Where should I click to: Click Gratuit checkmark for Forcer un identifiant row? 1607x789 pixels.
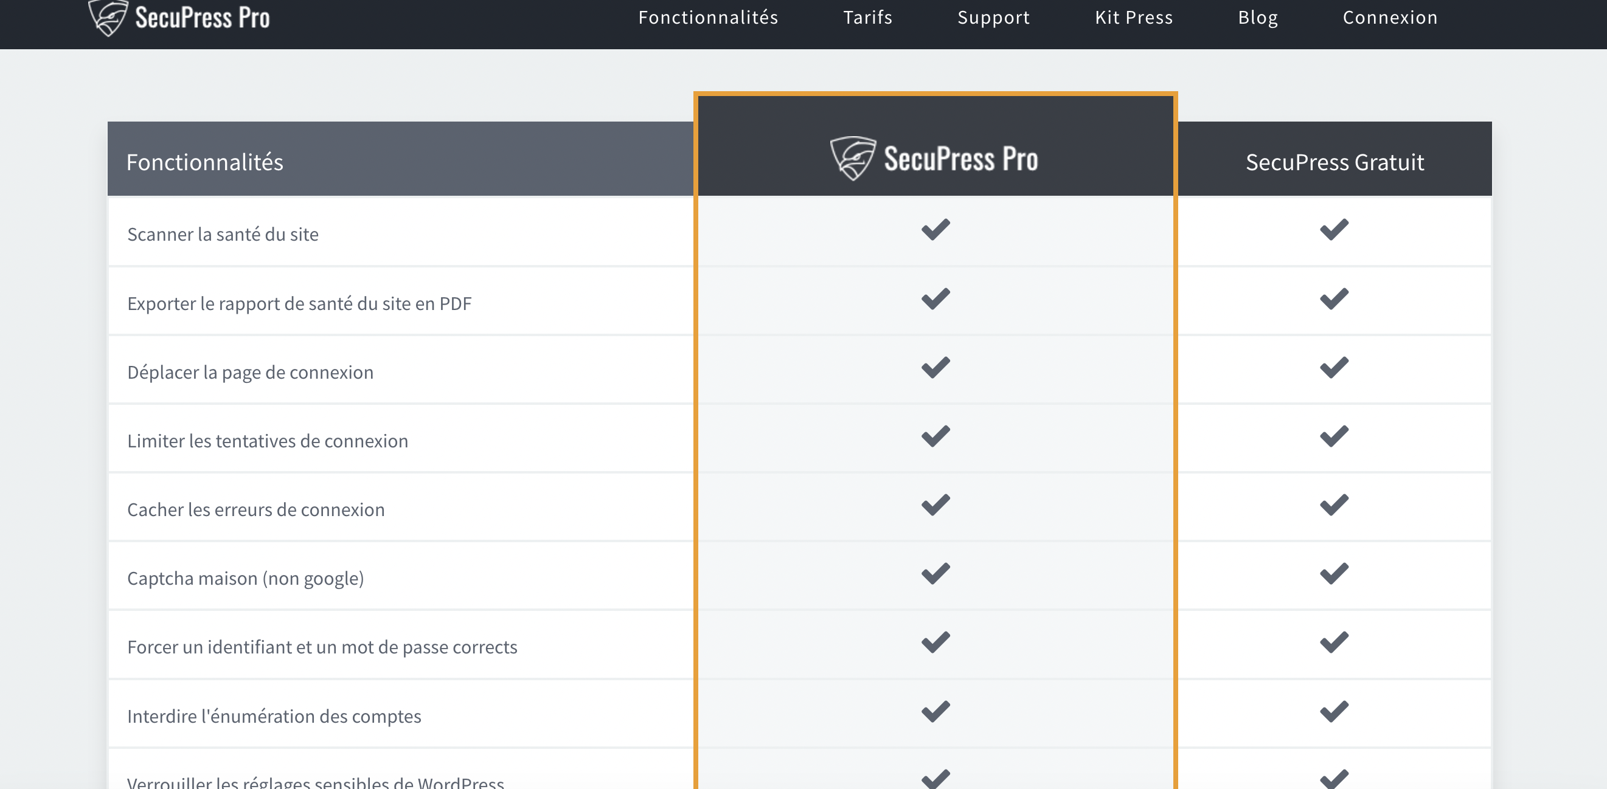click(1335, 642)
